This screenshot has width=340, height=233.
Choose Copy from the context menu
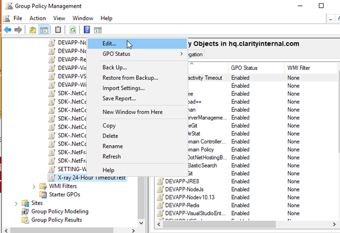click(137, 126)
